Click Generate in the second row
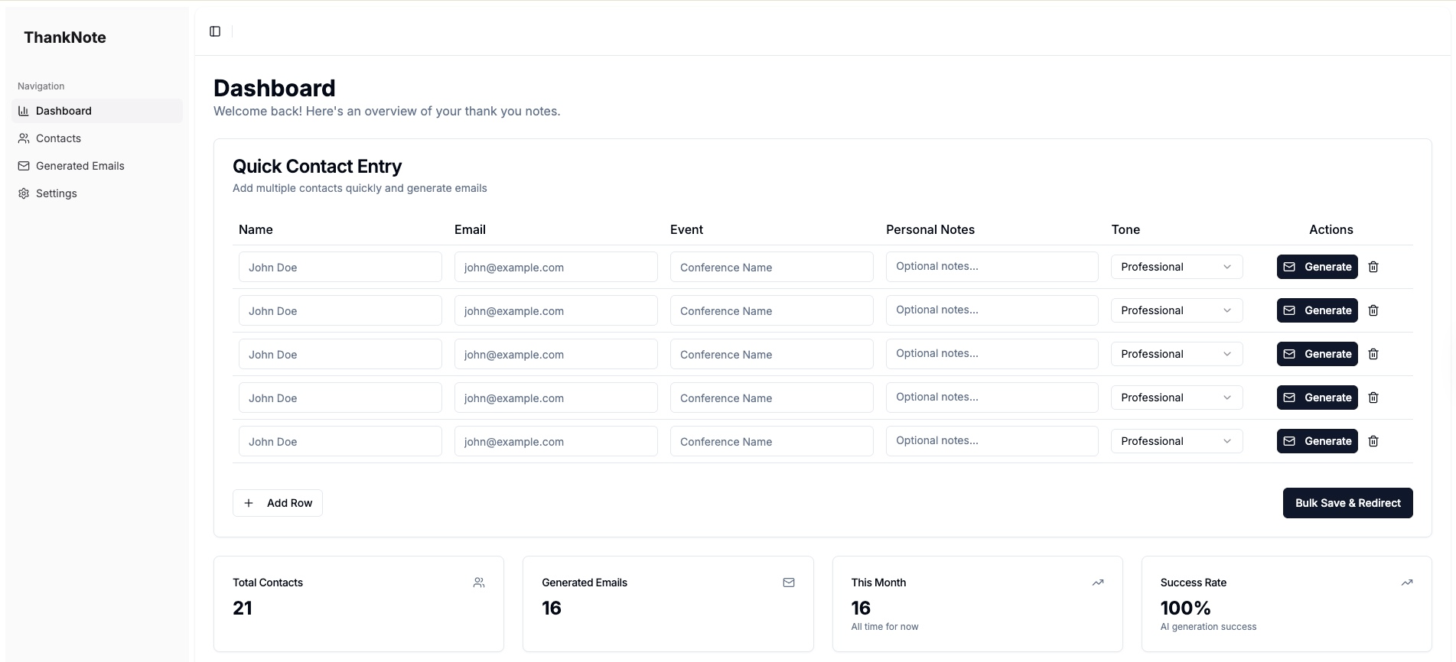 point(1317,310)
